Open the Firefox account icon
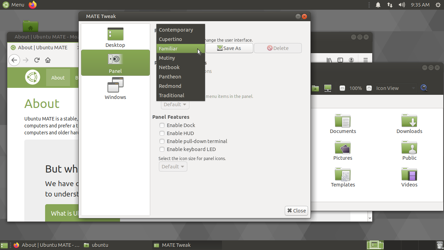Screen dimensions: 444x250 tap(351, 60)
